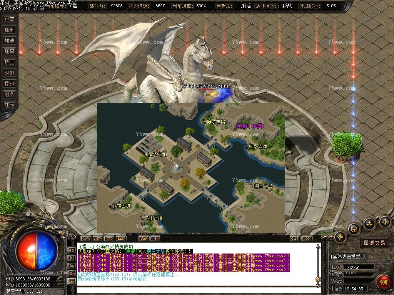394x295 pixels.
Task: Click the X exit button above chat
Action: point(307,239)
